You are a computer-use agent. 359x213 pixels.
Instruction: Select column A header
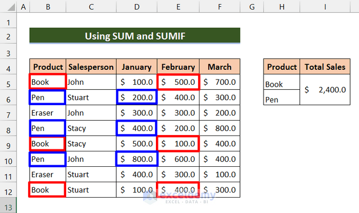coord(24,8)
